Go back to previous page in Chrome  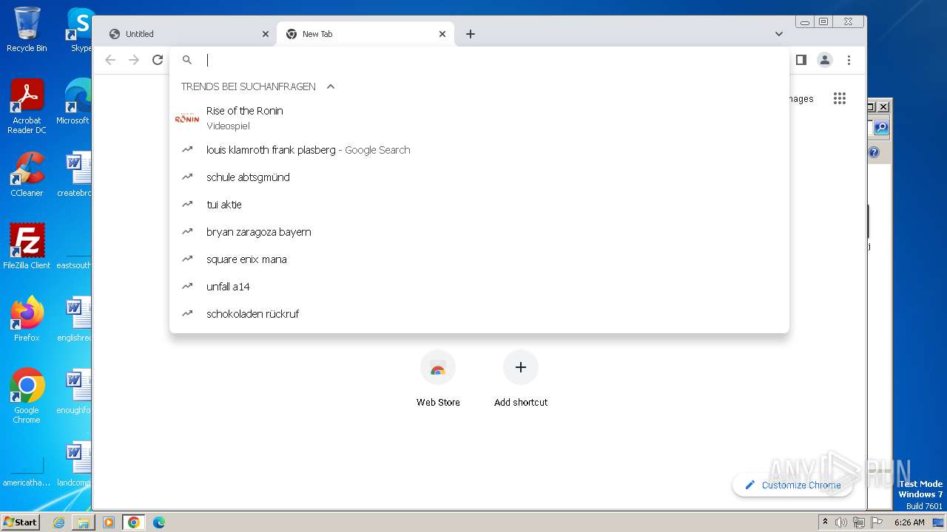(x=110, y=60)
